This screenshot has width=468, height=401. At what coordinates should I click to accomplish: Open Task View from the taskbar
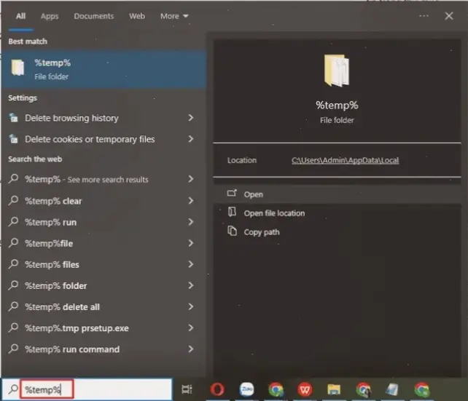(187, 389)
